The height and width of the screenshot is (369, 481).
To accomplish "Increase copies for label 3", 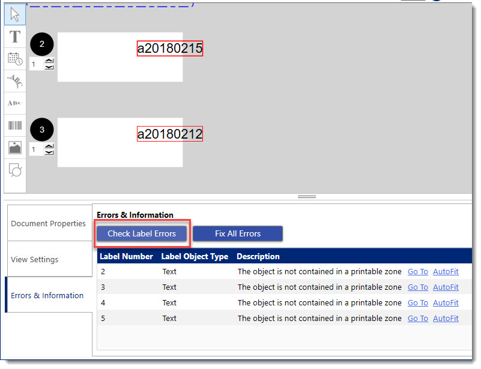I will (49, 146).
